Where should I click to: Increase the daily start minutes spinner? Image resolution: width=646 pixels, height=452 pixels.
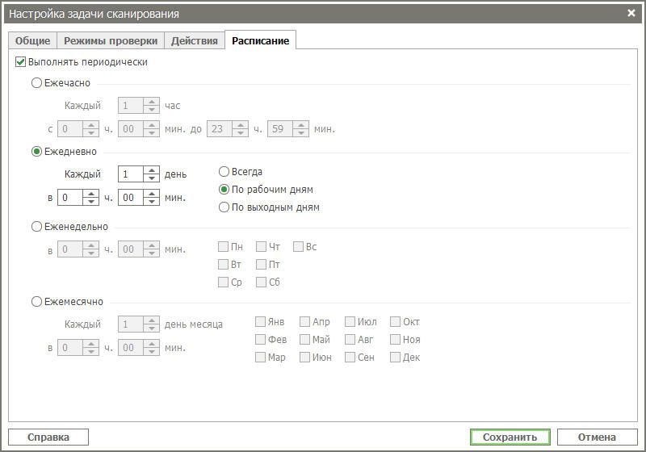tap(151, 194)
